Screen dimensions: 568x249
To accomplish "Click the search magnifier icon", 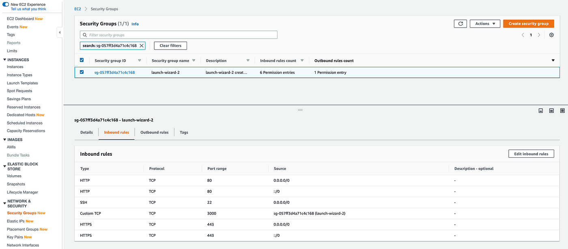I will point(84,35).
